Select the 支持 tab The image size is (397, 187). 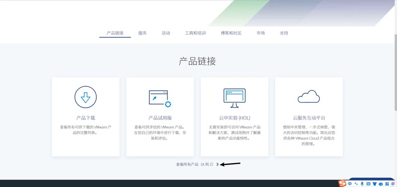pos(284,33)
